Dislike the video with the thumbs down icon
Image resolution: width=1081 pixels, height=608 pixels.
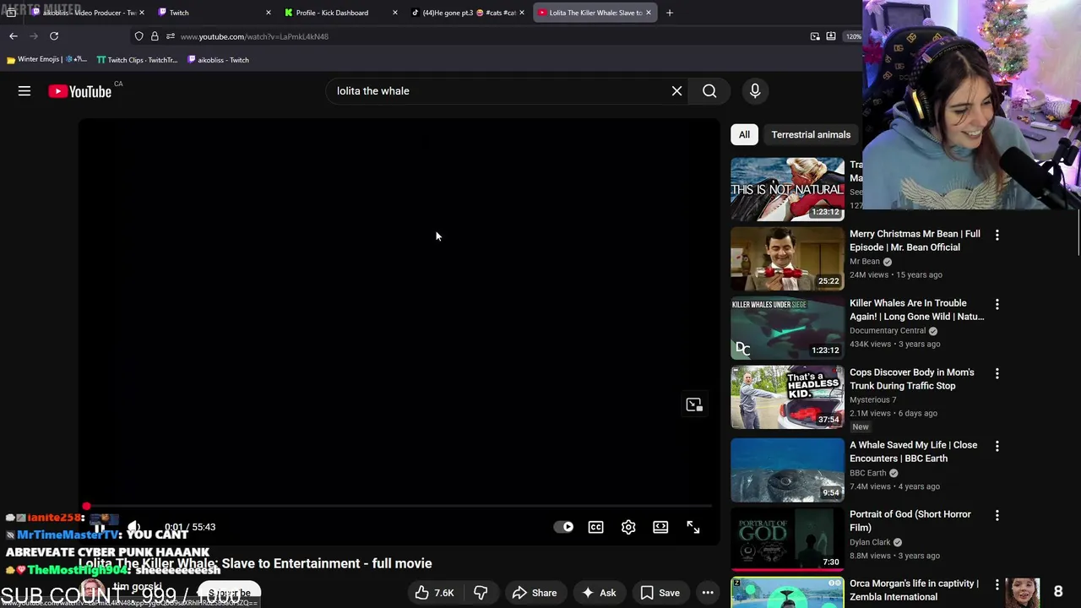(481, 593)
